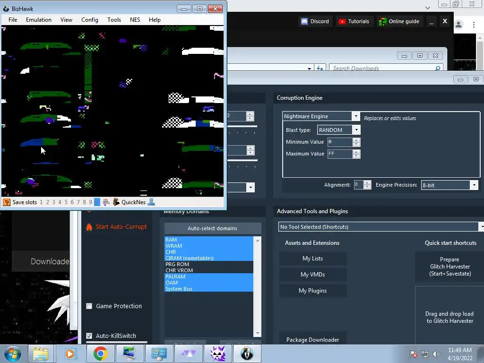Select PRG ROM memory domain
The image size is (484, 363).
(208, 264)
